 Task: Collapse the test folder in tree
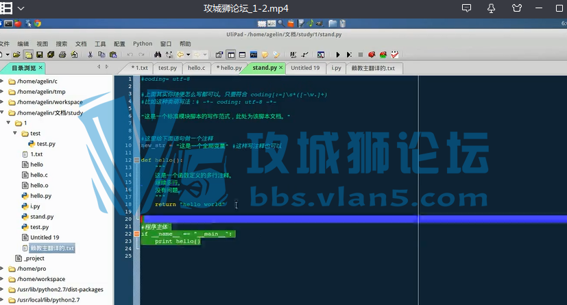point(15,134)
